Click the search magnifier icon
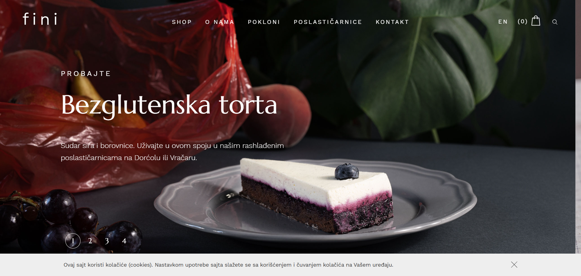 point(555,22)
